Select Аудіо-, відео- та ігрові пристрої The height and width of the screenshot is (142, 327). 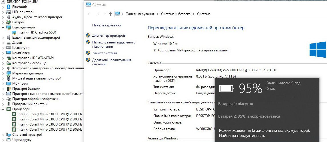pyautogui.click(x=37, y=17)
